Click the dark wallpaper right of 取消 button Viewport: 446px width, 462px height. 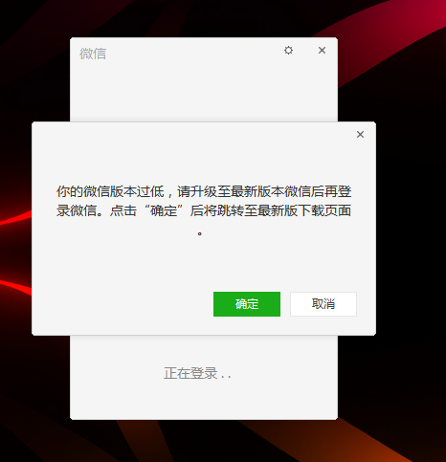[x=411, y=304]
